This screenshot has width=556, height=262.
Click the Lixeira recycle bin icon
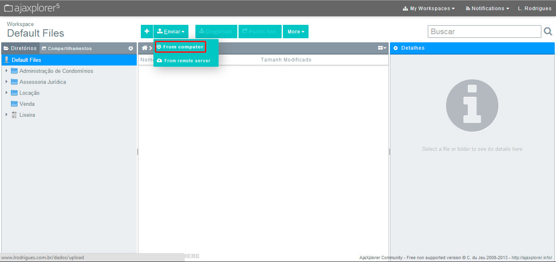(14, 115)
